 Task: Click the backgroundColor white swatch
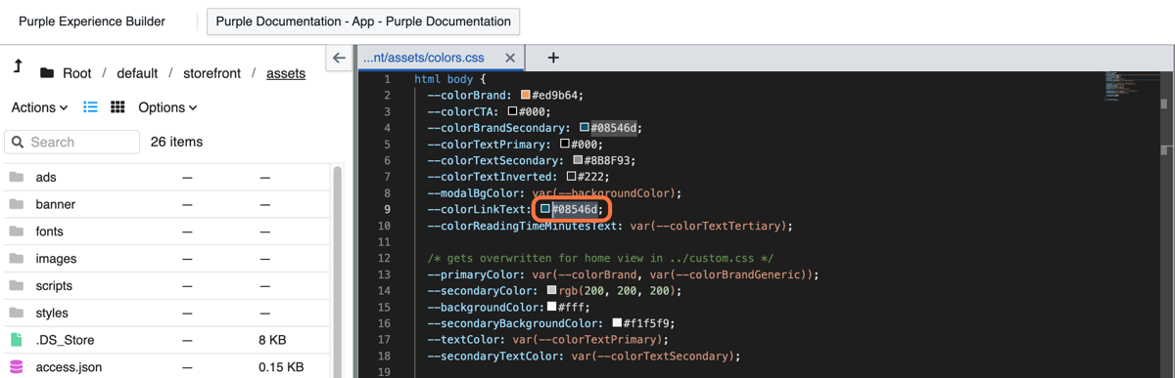click(552, 307)
